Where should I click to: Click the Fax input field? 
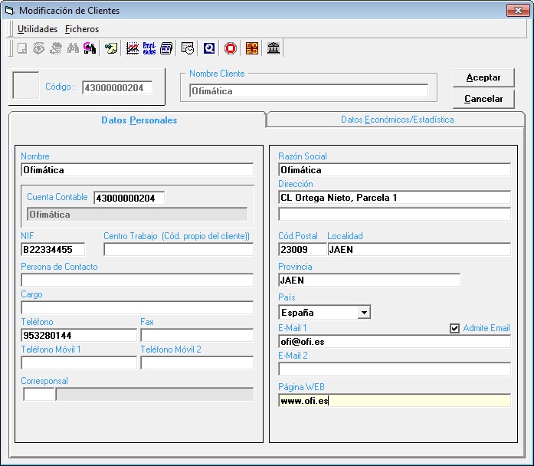click(197, 336)
